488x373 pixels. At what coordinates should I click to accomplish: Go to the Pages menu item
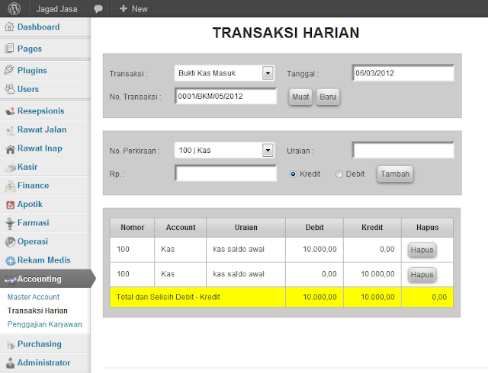click(x=30, y=49)
